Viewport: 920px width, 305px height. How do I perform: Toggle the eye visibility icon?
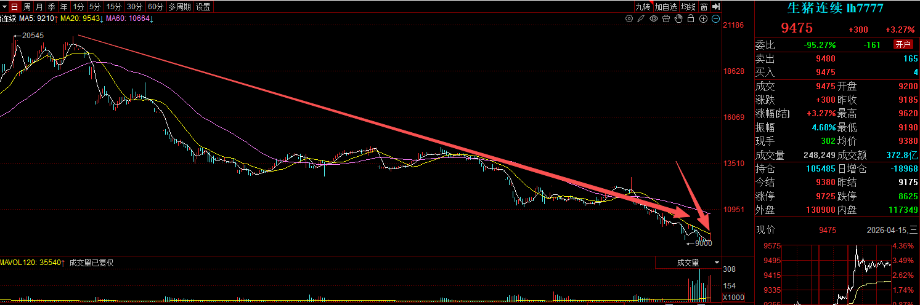coord(654,19)
